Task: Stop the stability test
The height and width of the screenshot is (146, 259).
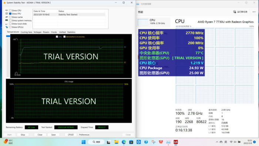Action: (23, 135)
